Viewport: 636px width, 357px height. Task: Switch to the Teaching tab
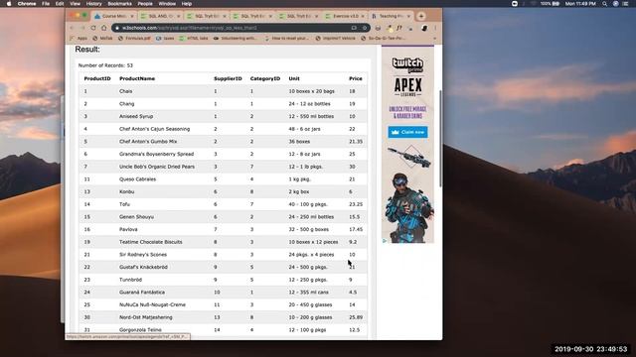391,16
